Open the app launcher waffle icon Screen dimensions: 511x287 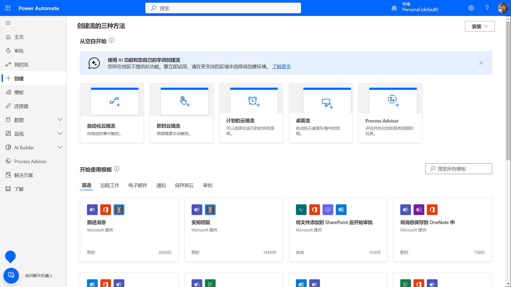point(8,8)
